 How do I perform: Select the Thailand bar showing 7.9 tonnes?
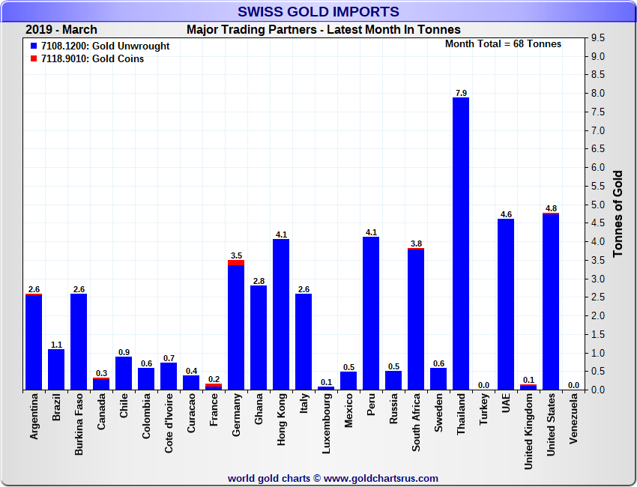pos(461,243)
